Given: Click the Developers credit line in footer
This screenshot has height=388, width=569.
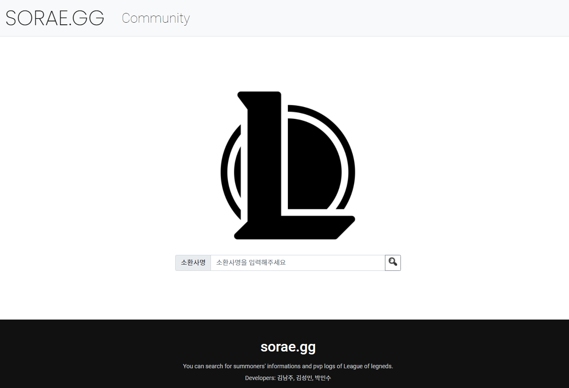Looking at the screenshot, I should click(x=288, y=378).
